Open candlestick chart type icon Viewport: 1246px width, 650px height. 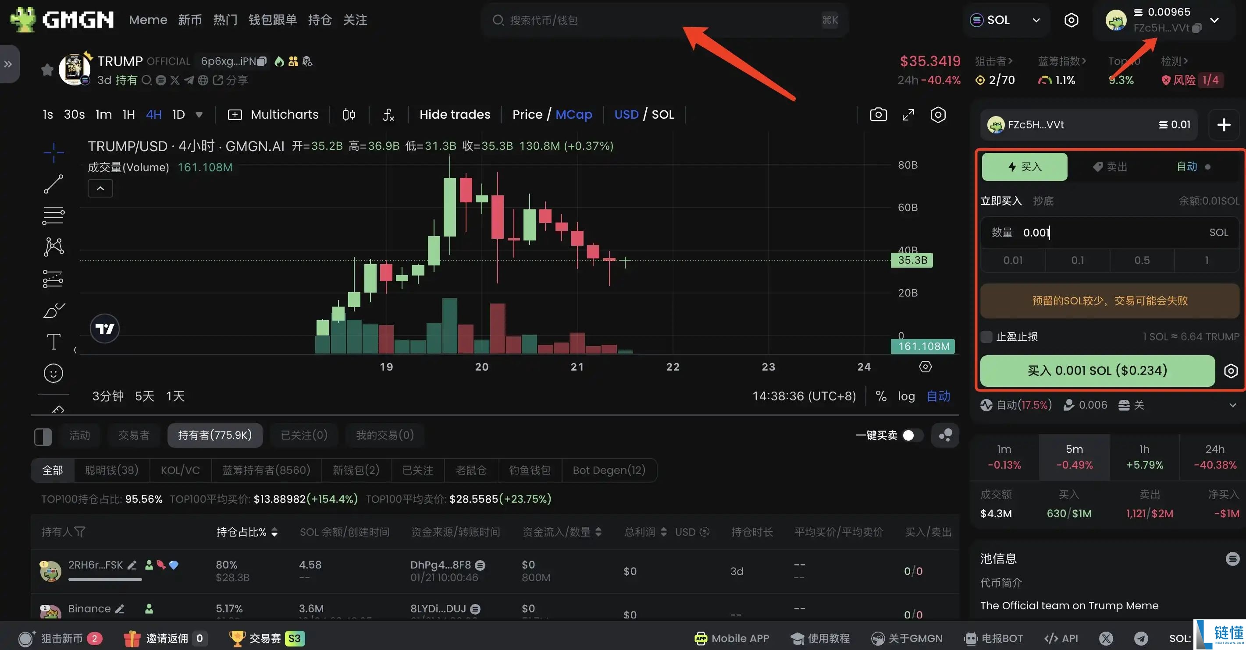[349, 114]
